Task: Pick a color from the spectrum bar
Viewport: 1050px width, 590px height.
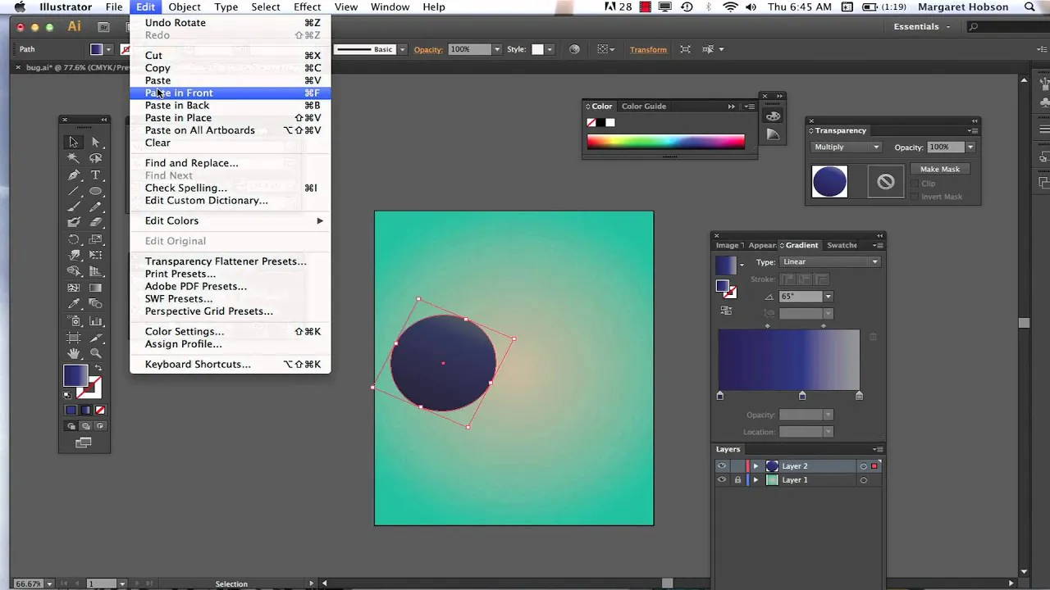Action: coord(666,142)
